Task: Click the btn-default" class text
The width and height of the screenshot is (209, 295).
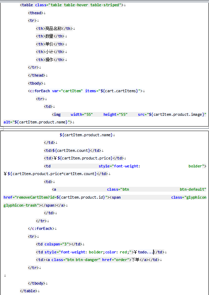Action: pos(193,190)
